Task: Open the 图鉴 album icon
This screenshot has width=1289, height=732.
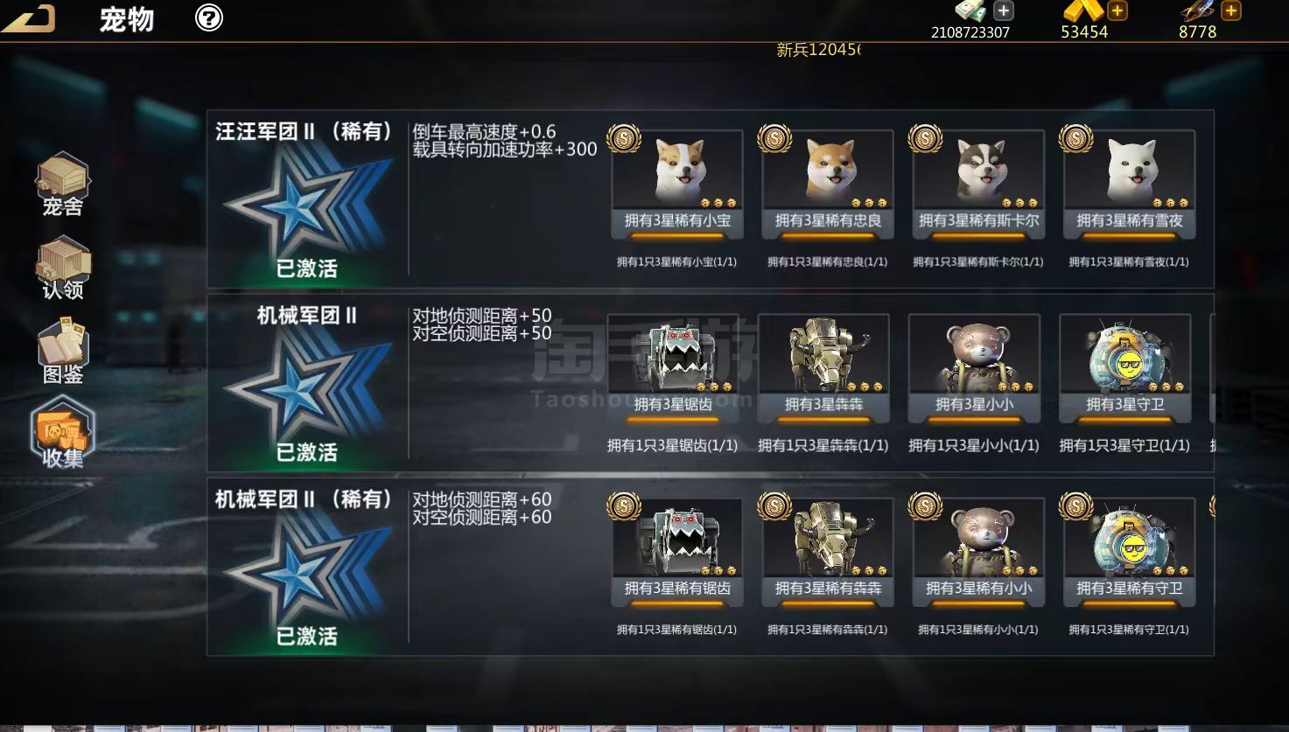Action: (63, 351)
